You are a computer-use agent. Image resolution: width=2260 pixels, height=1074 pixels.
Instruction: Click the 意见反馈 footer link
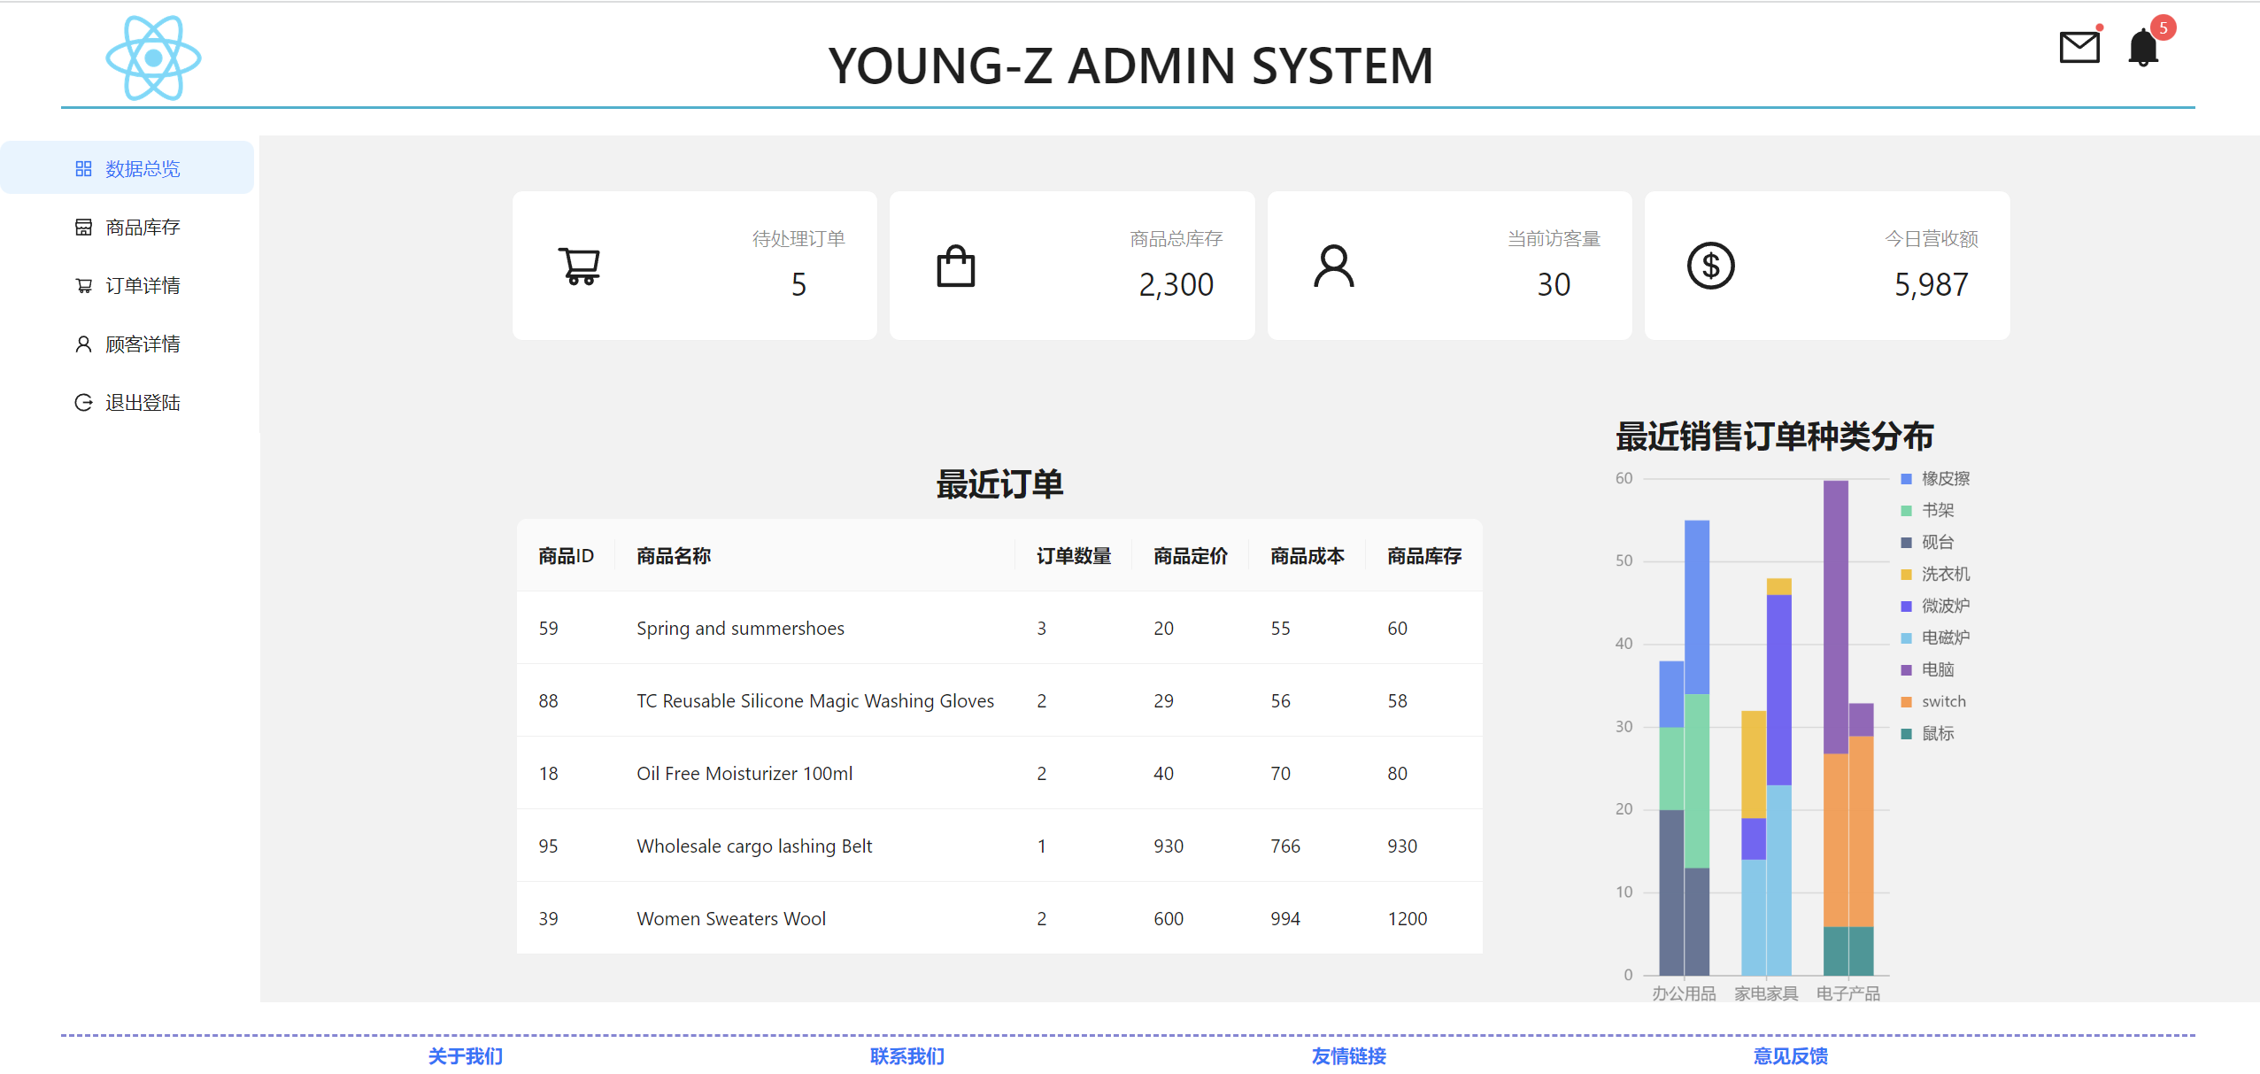pos(1790,1056)
